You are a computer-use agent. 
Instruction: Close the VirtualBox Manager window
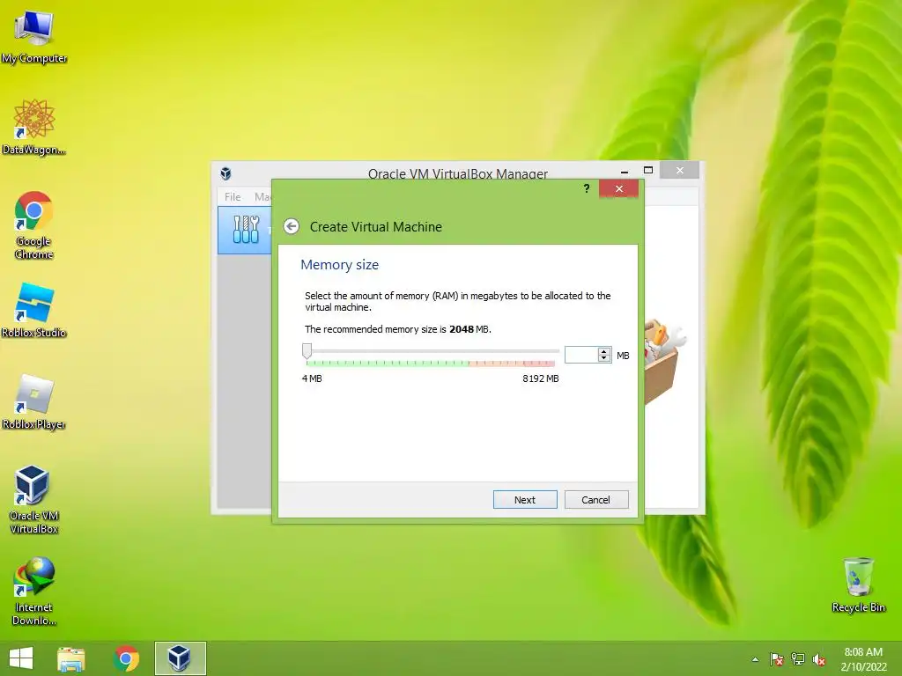click(x=680, y=170)
